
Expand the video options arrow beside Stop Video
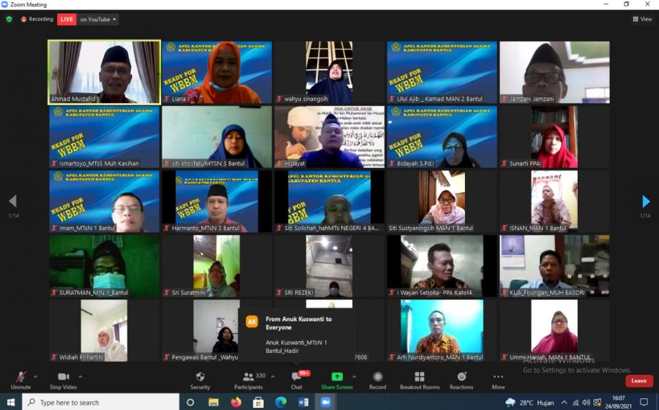tap(81, 376)
